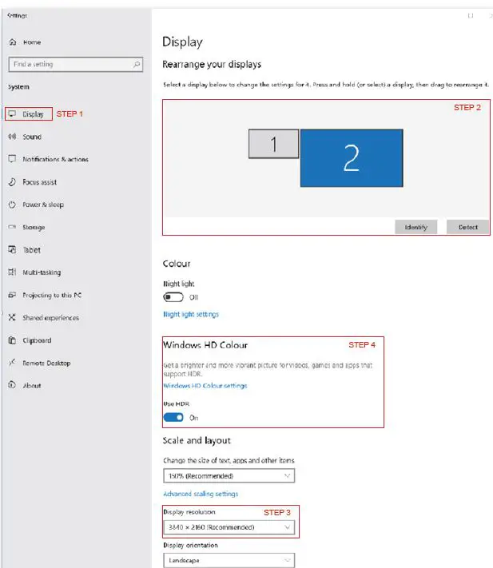Open Night light settings link

coord(191,314)
